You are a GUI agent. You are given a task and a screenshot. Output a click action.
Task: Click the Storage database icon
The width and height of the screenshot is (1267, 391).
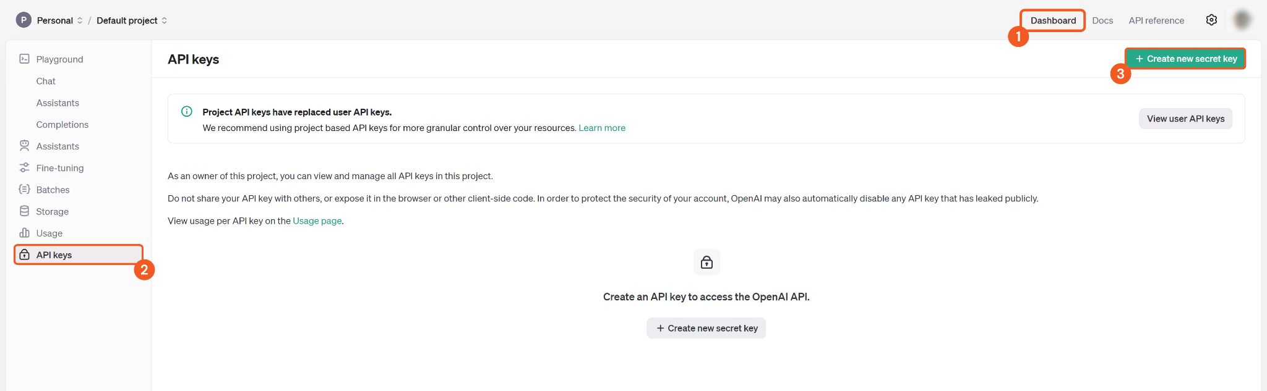(25, 211)
